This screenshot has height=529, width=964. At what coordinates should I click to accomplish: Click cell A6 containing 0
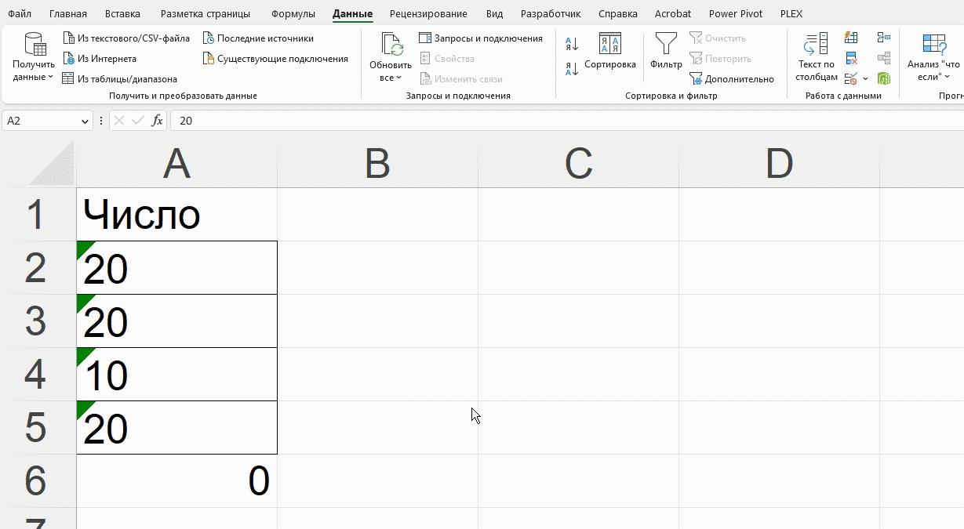176,480
